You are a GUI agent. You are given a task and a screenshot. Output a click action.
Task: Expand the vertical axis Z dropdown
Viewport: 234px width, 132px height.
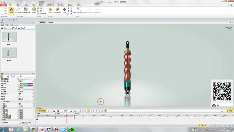(x=25, y=96)
